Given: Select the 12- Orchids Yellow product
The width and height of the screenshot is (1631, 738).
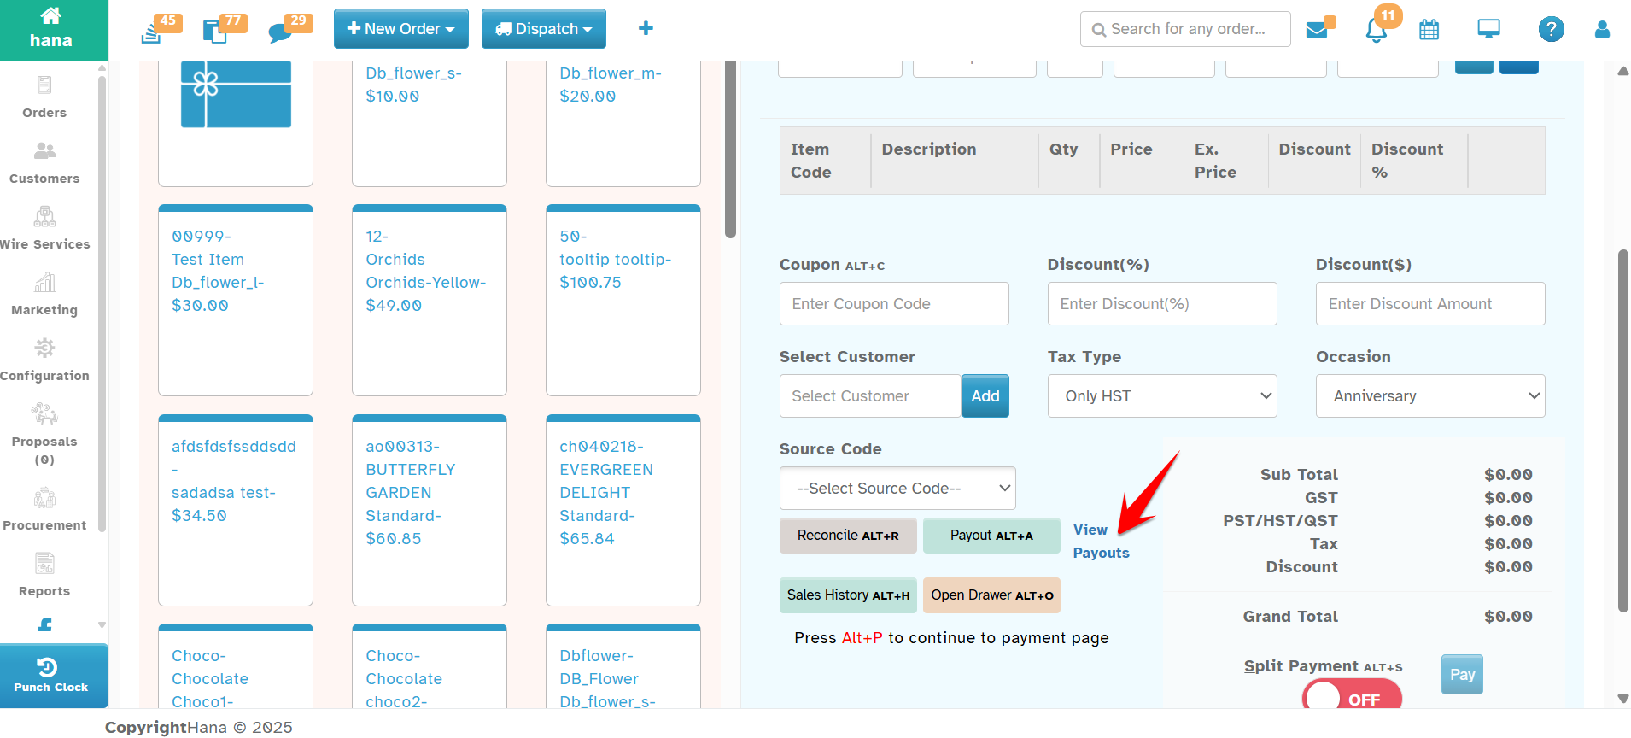Looking at the screenshot, I should coord(430,300).
